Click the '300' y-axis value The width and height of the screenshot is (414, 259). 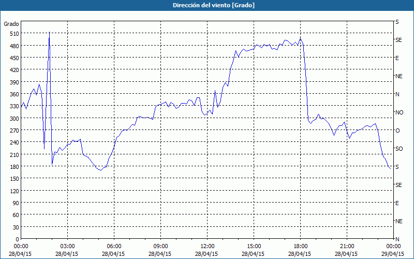(14, 119)
